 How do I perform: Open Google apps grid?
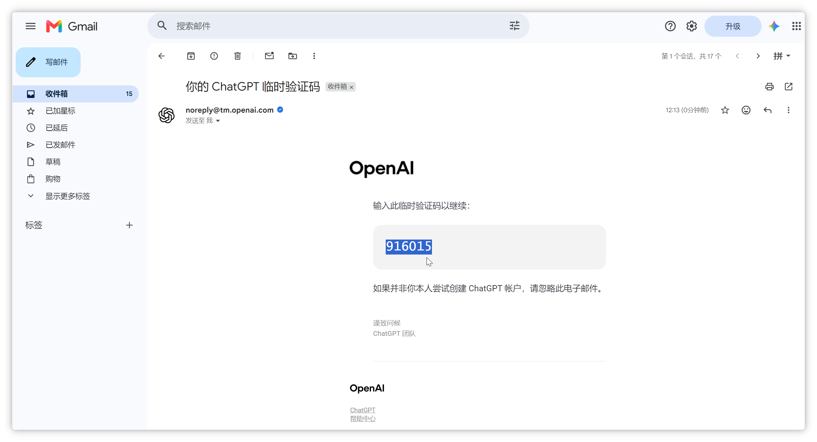[796, 26]
